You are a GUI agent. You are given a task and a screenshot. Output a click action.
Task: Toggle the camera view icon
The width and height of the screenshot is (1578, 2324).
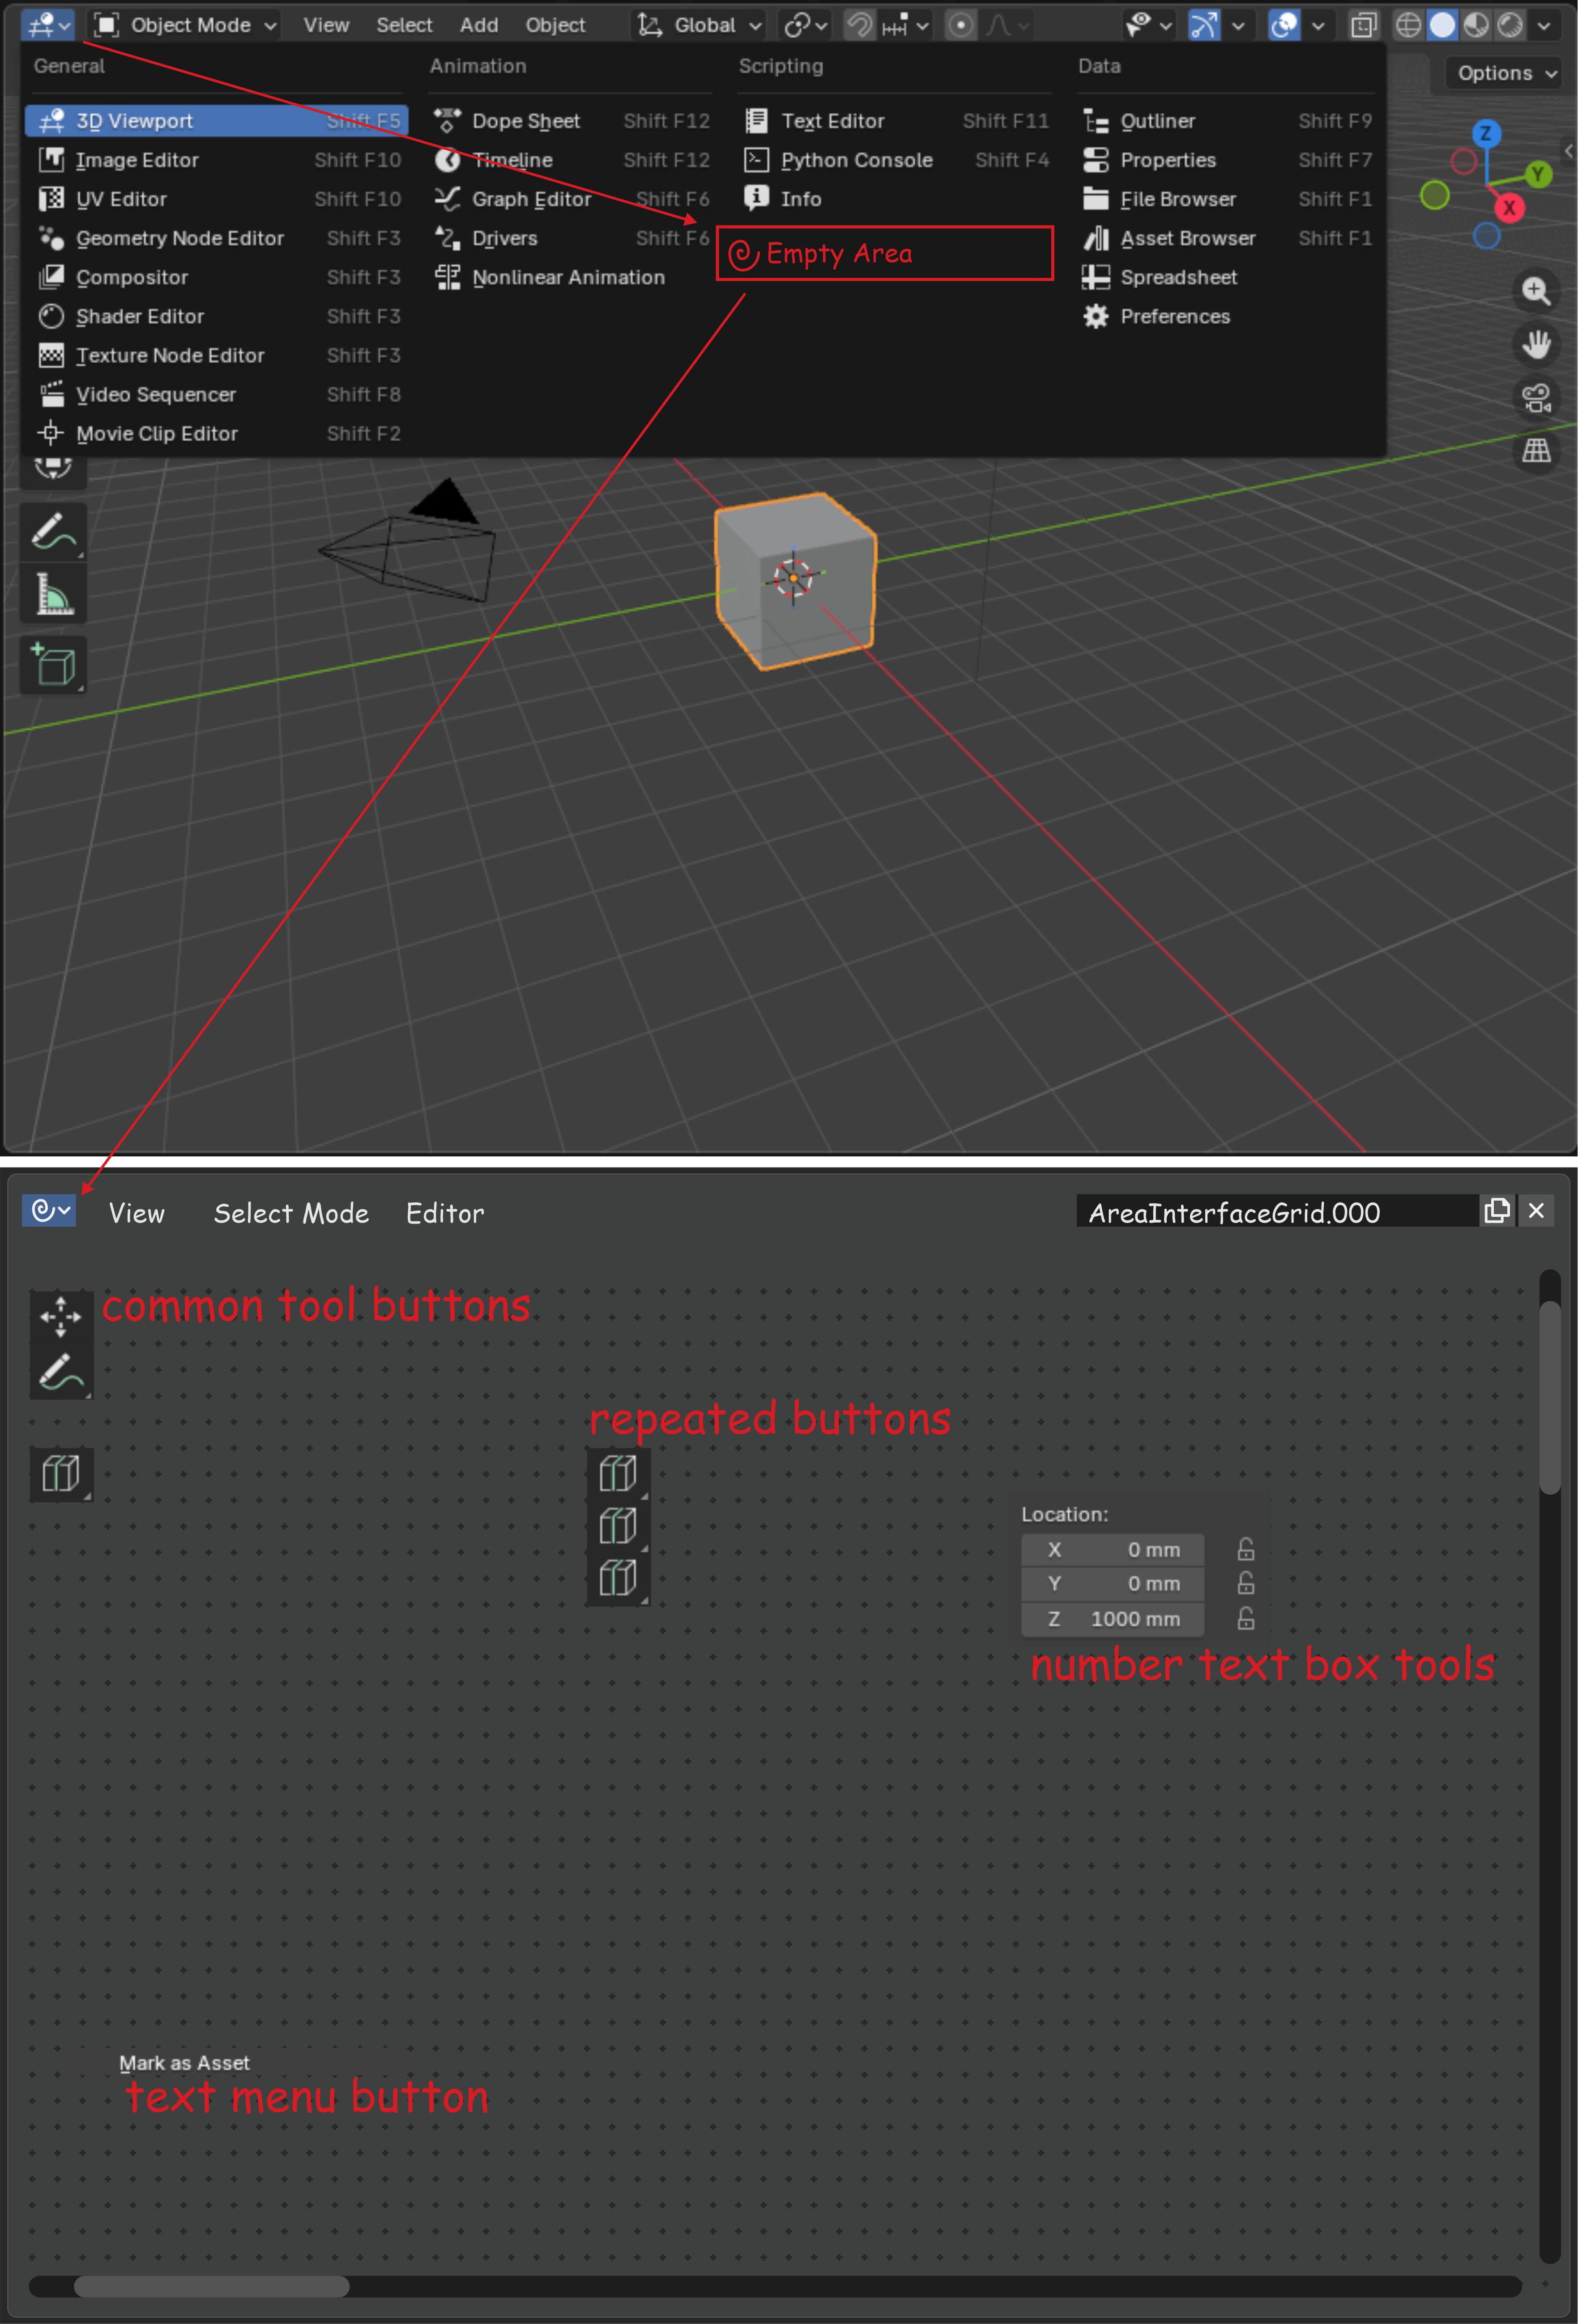click(x=1536, y=398)
